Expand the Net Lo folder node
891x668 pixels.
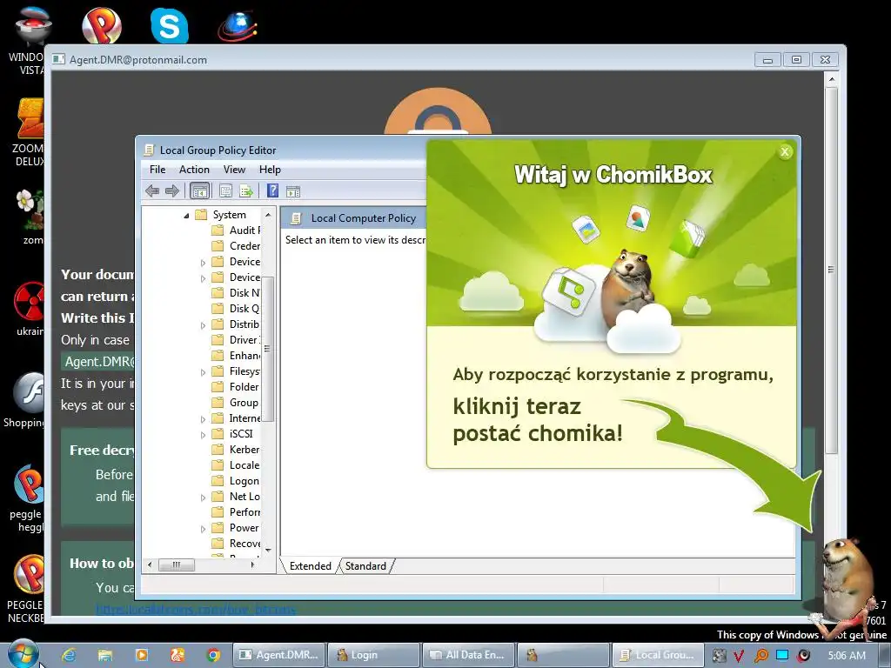click(203, 498)
